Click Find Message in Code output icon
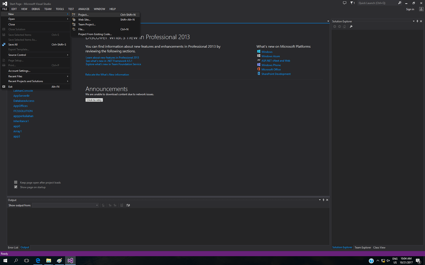 click(x=104, y=205)
